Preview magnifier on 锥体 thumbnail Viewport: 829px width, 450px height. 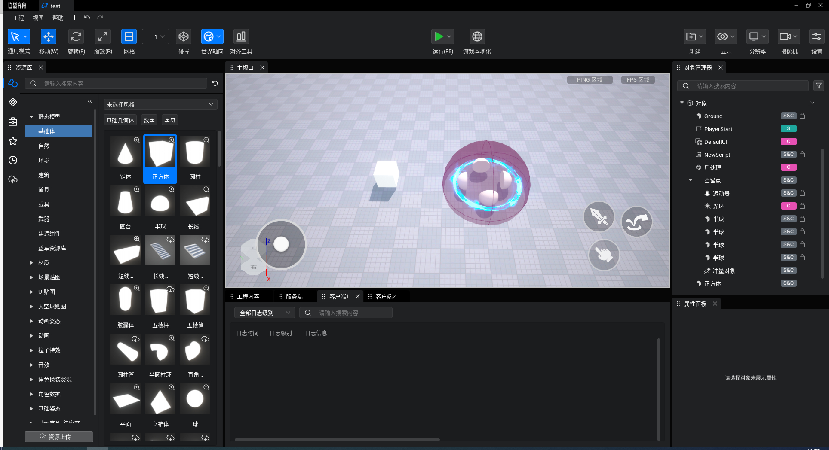[137, 140]
